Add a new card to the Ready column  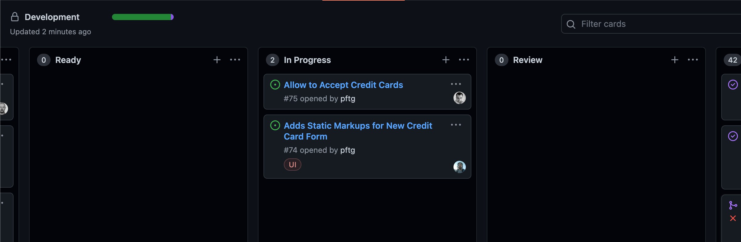[217, 60]
